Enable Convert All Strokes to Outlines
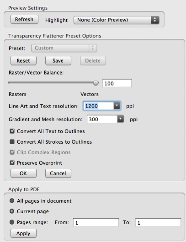The height and width of the screenshot is (242, 186). [x=12, y=142]
